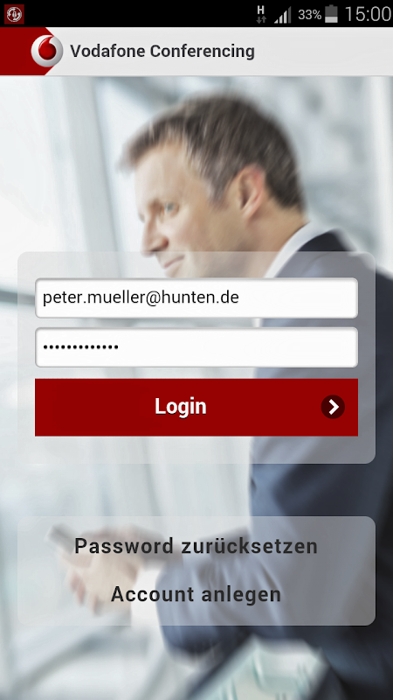Tap the dark red corner beside the logo
393x700 pixels.
(x=14, y=49)
